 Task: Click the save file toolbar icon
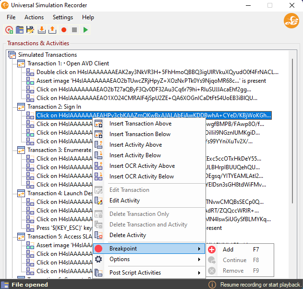click(x=30, y=30)
